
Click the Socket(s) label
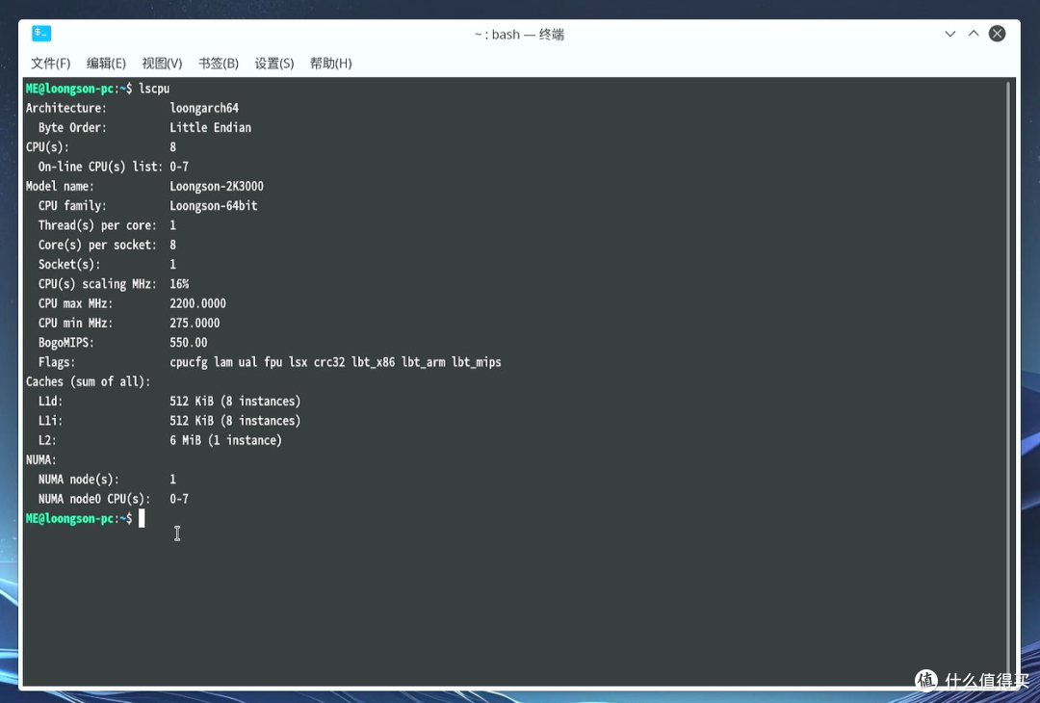(69, 264)
